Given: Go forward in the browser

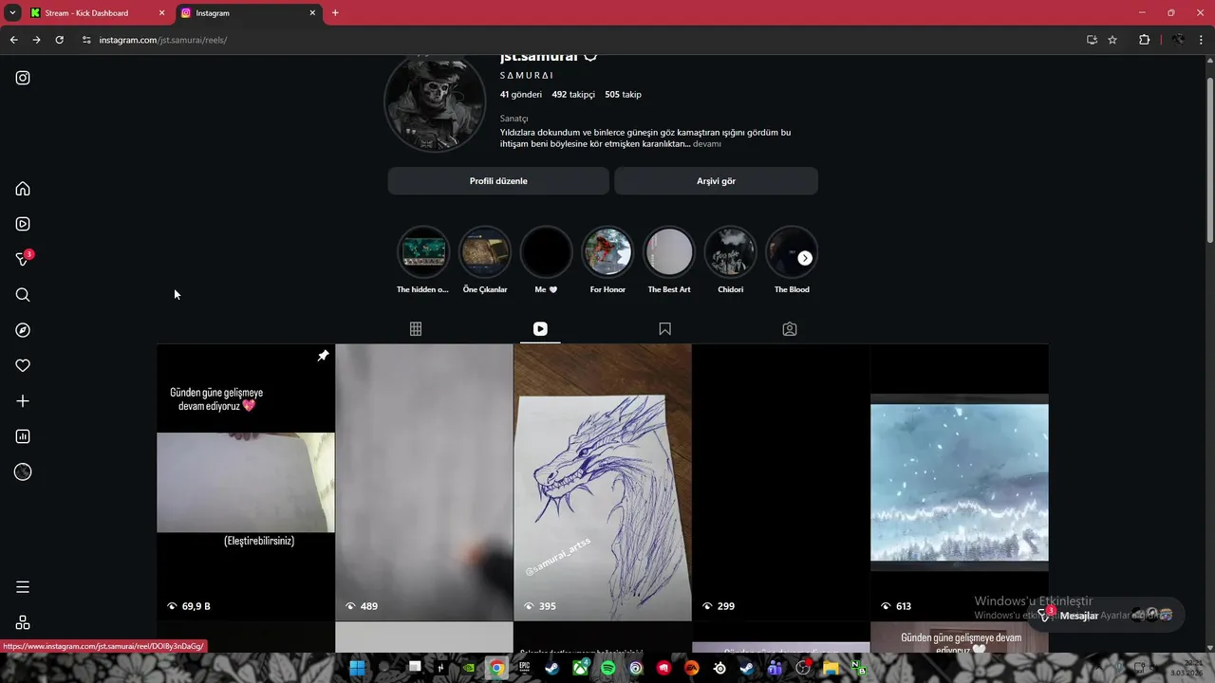Looking at the screenshot, I should tap(36, 40).
